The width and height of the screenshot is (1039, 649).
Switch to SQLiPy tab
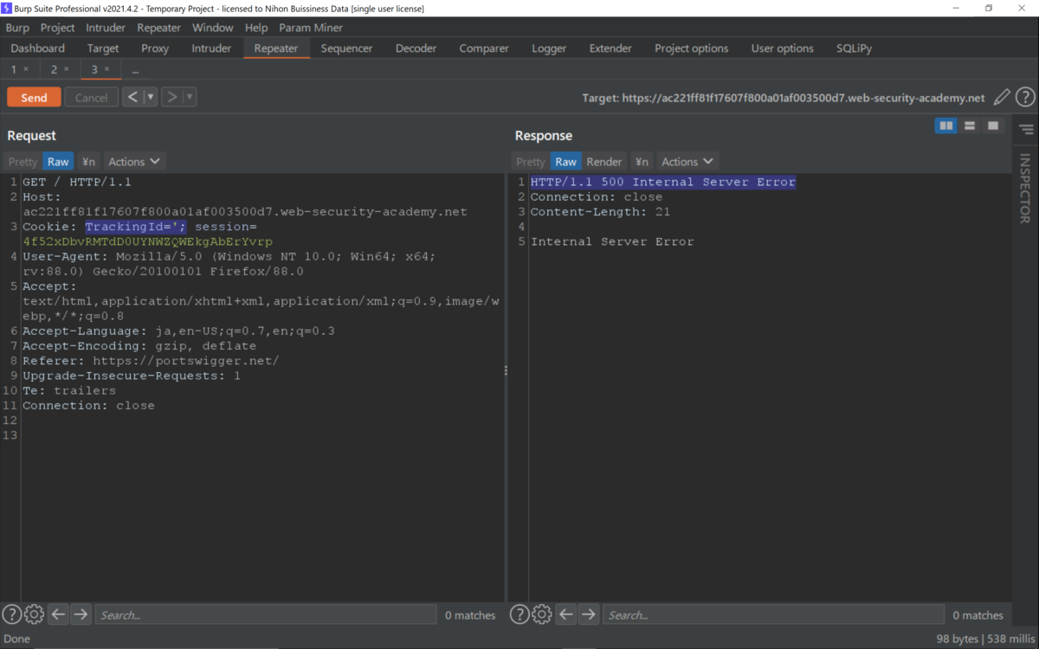tap(855, 48)
